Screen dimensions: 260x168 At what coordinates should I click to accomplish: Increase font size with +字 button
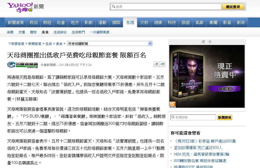(x=162, y=64)
